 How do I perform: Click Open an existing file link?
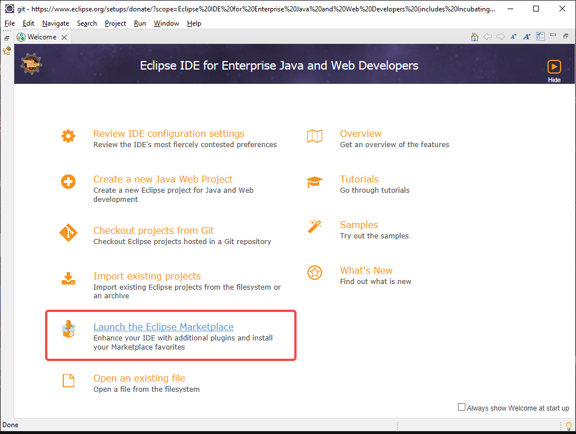click(x=139, y=378)
